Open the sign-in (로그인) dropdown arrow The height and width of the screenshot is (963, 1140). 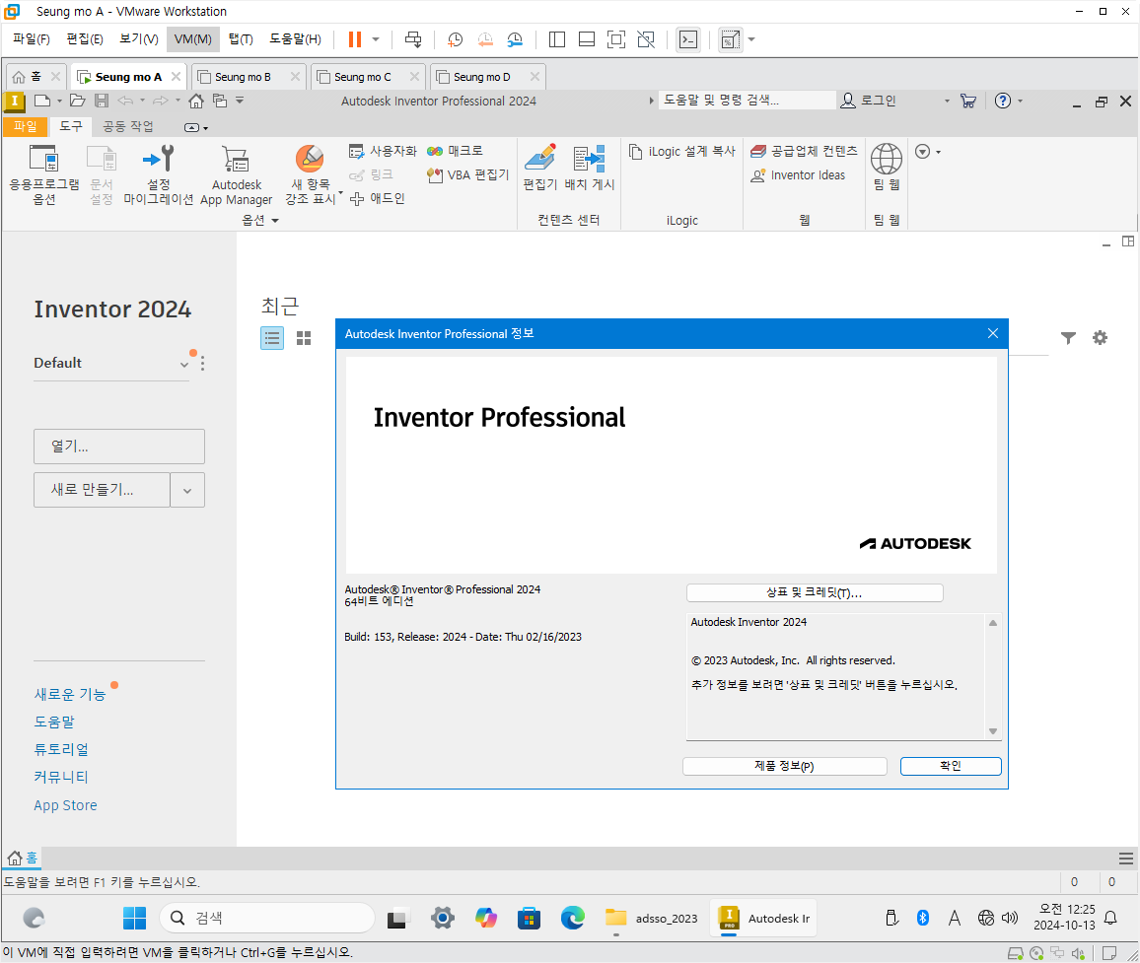tap(947, 101)
